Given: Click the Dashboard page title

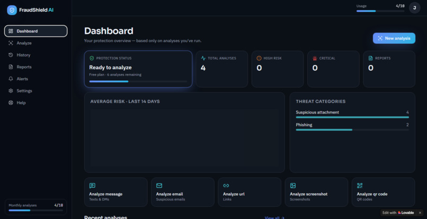Looking at the screenshot, I should (x=109, y=31).
